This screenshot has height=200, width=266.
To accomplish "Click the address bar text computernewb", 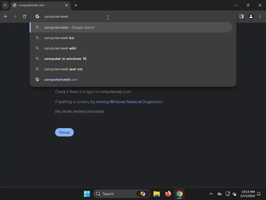I will (x=56, y=16).
